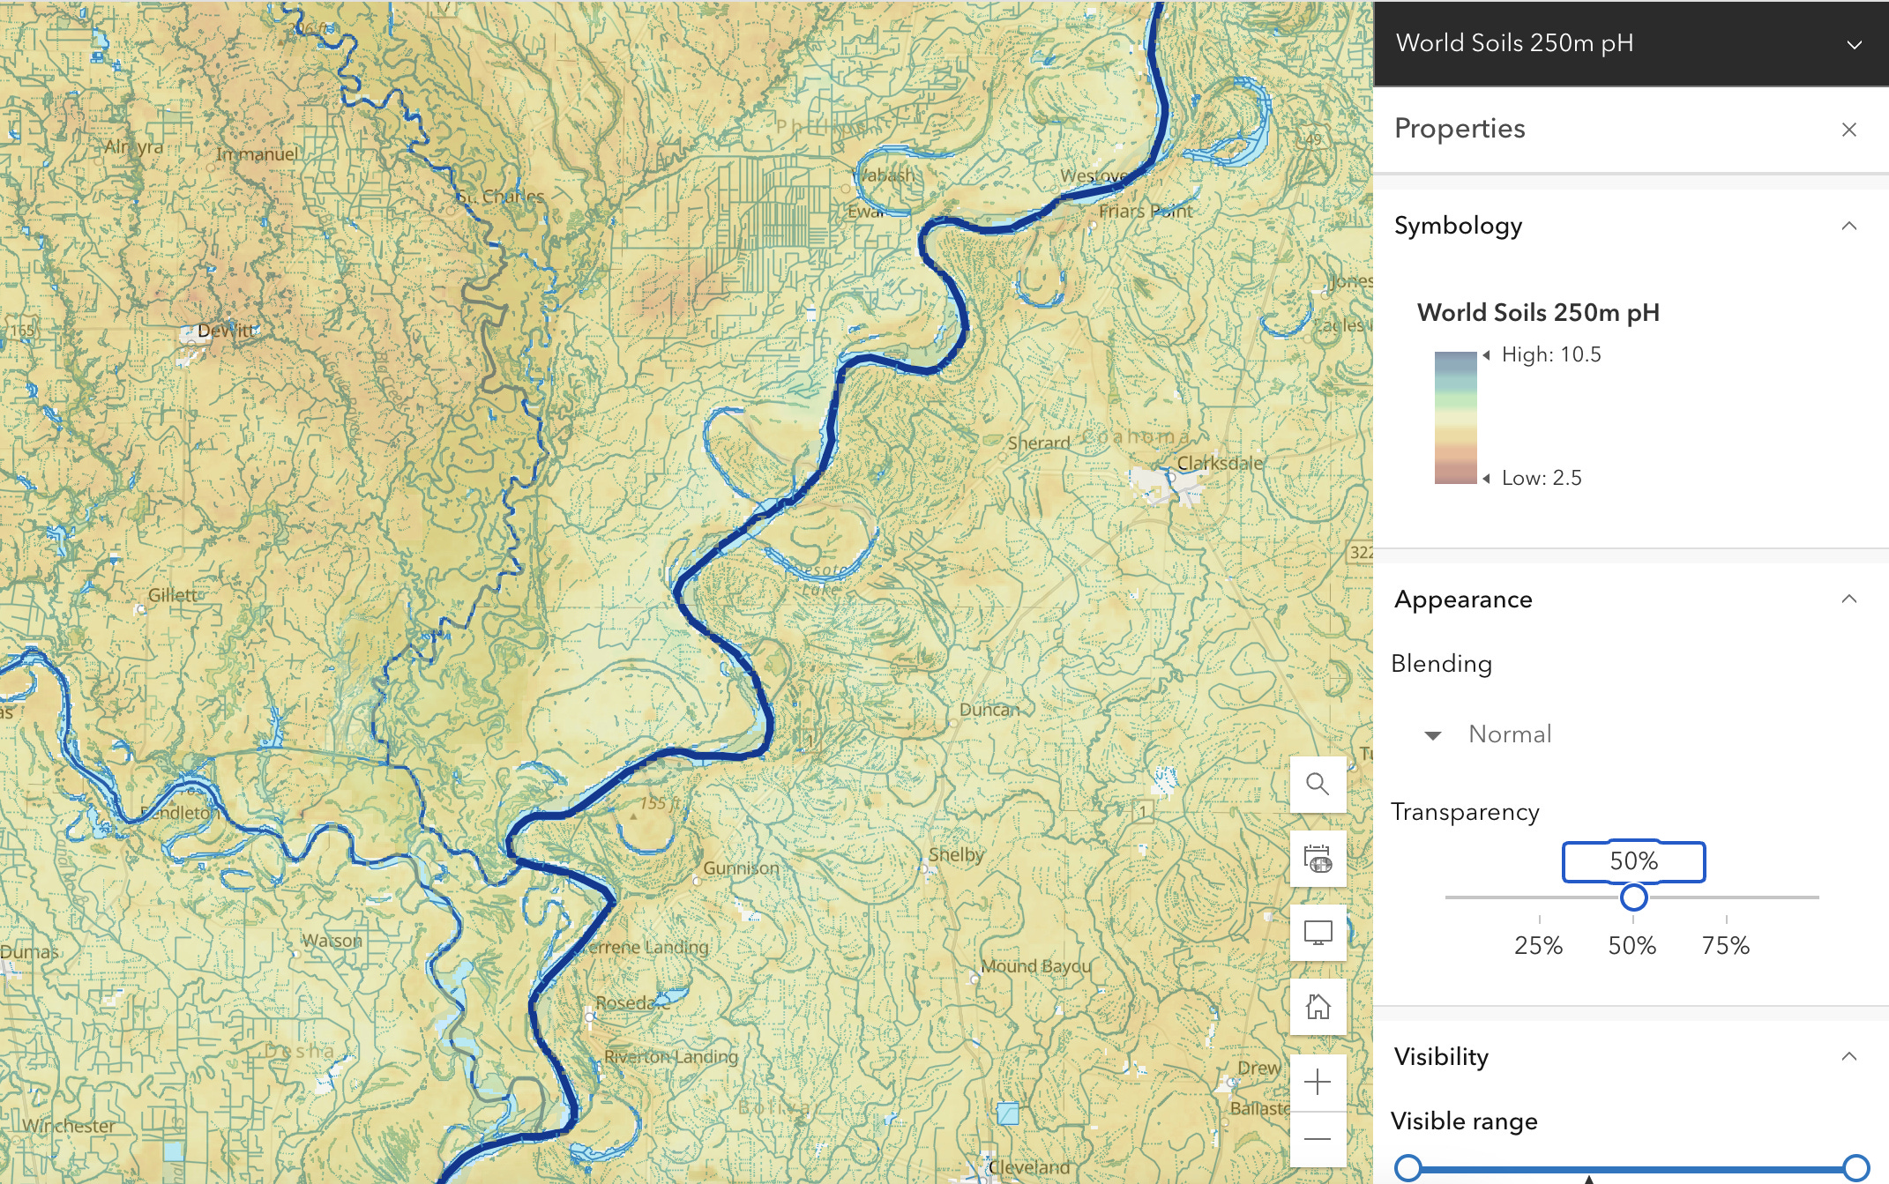Click the Sherard map label
The image size is (1889, 1184).
[x=1039, y=443]
